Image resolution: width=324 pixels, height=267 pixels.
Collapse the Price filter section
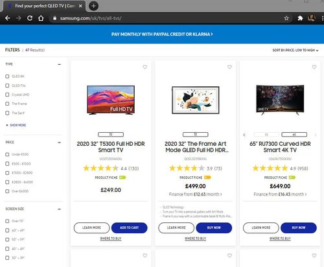(59, 143)
